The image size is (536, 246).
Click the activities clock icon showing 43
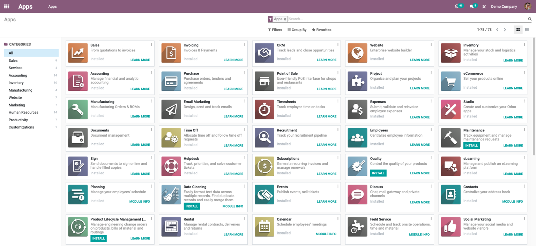pos(458,6)
